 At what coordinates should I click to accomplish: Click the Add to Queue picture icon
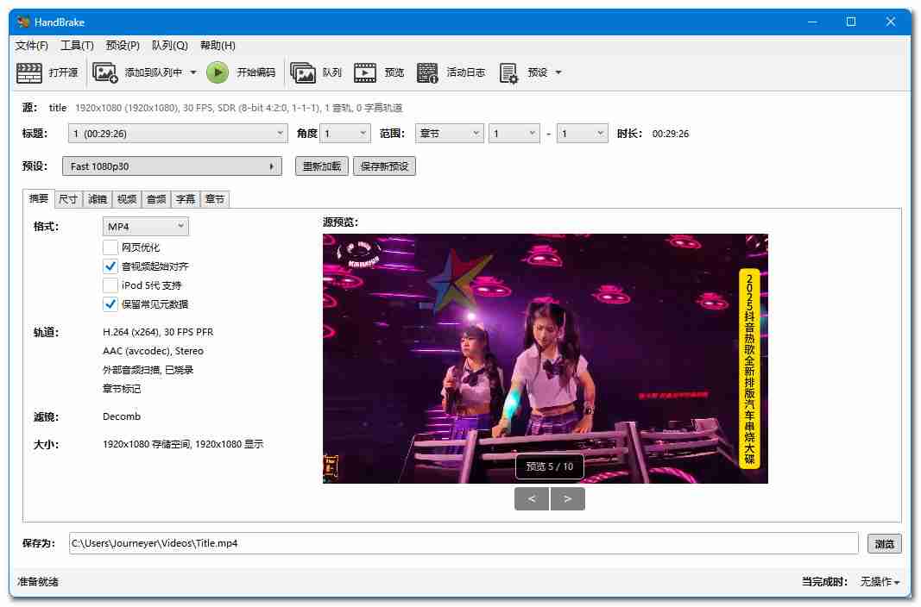(x=105, y=73)
